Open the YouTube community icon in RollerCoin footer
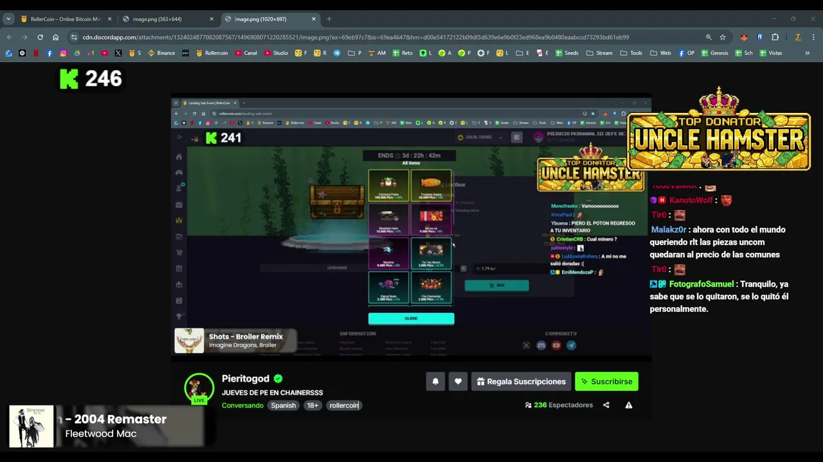The height and width of the screenshot is (462, 823). (556, 345)
